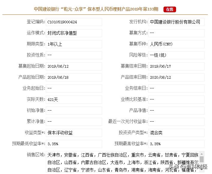Screen dimensions: 212x174
Task: Click the 收益类型* label
Action: click(35, 133)
